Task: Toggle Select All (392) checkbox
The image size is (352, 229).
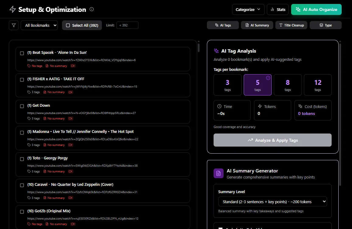Action: (68, 25)
